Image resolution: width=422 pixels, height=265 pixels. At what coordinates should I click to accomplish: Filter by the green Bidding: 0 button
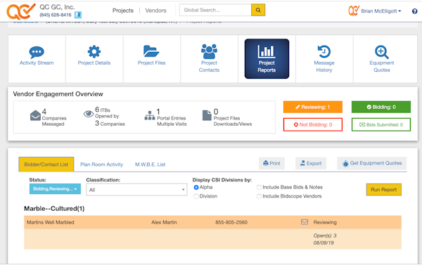pyautogui.click(x=381, y=107)
